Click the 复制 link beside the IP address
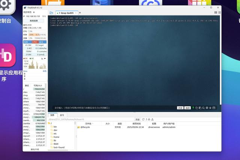The image size is (240, 160). (x=44, y=16)
